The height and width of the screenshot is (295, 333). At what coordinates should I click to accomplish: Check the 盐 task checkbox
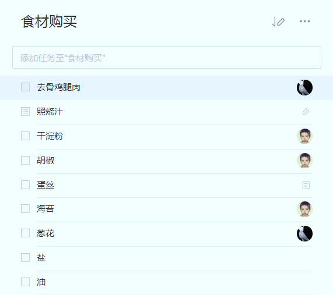click(25, 258)
